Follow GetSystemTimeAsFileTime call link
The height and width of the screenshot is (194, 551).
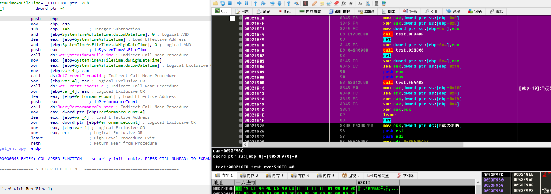(85, 55)
